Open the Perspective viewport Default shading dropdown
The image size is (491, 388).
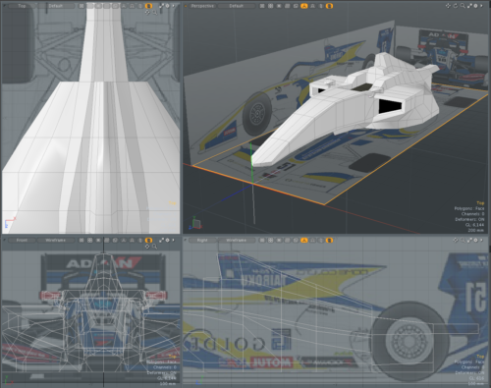coord(237,6)
